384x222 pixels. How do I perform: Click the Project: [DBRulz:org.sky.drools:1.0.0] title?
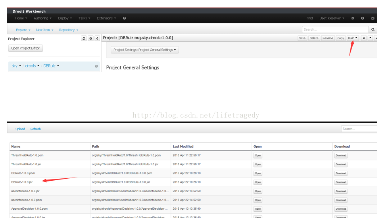[138, 38]
